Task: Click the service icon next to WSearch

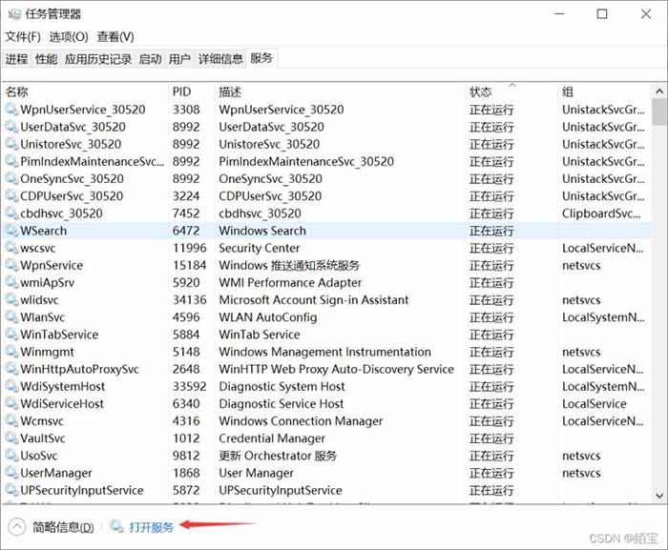Action: pyautogui.click(x=11, y=231)
